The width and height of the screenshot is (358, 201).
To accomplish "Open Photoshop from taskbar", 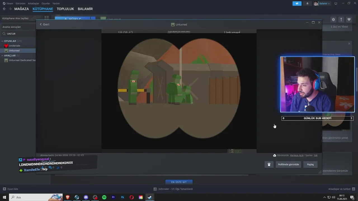I will [123, 197].
